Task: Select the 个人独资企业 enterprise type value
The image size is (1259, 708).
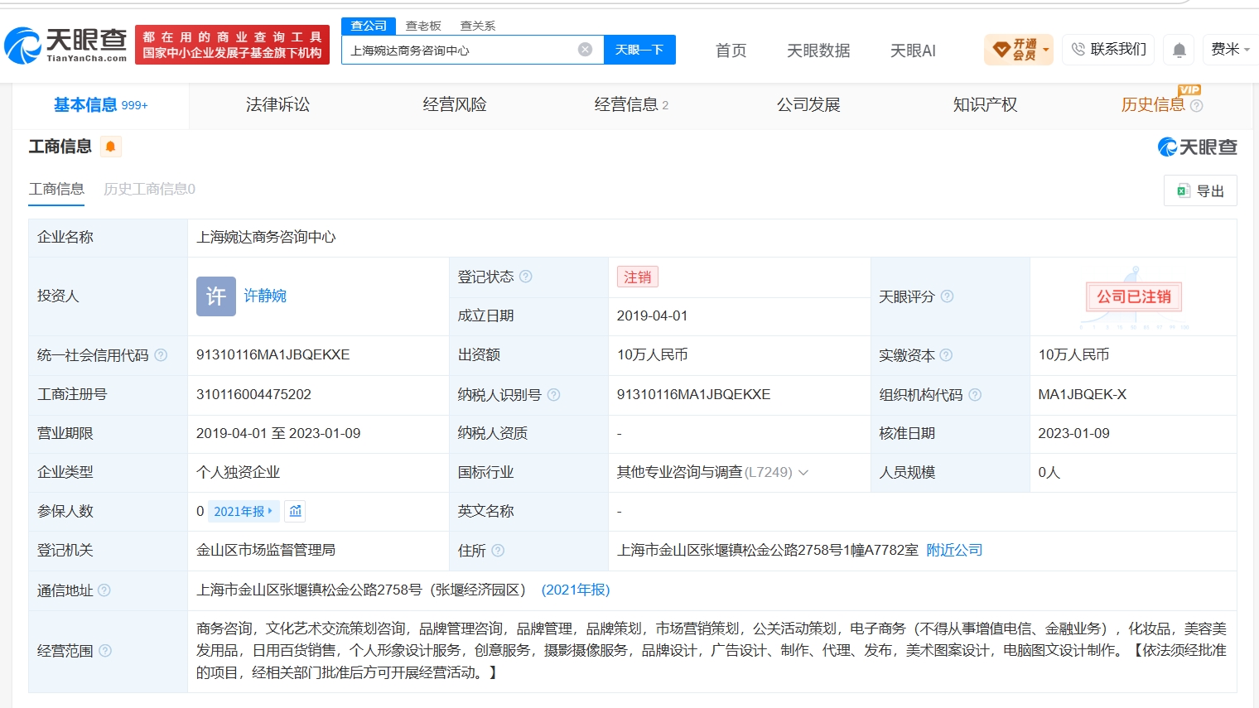Action: (238, 473)
